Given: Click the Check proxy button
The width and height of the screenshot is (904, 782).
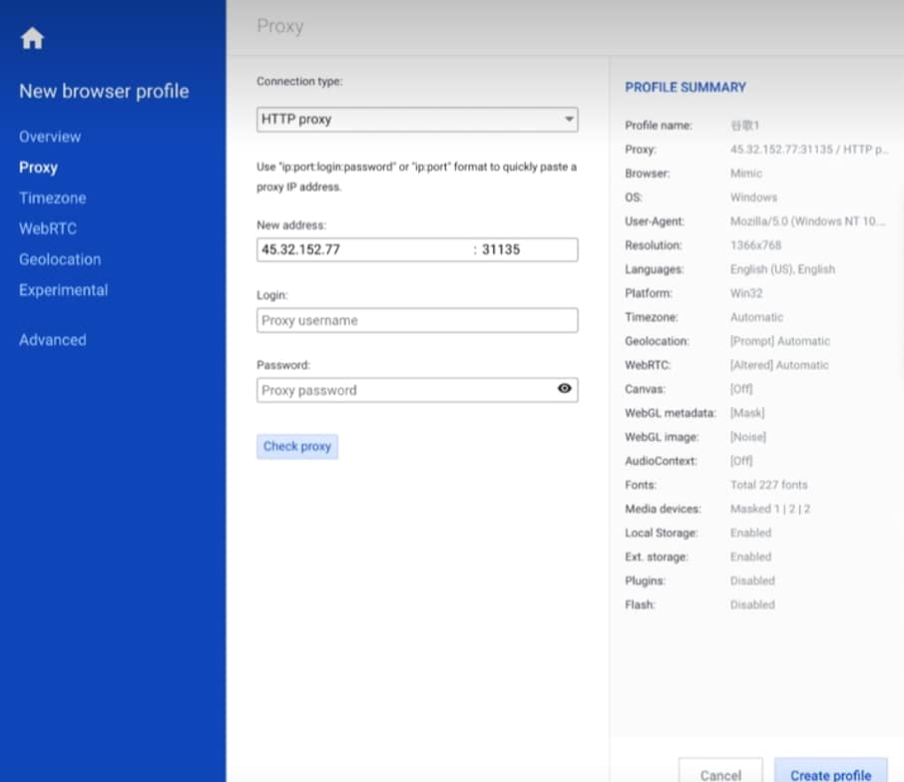Looking at the screenshot, I should click(297, 447).
